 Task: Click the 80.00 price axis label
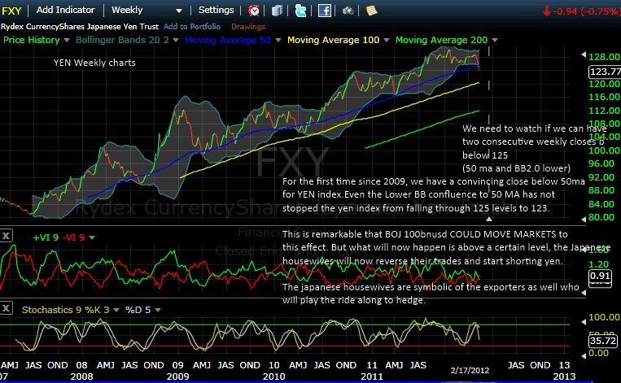pyautogui.click(x=601, y=217)
